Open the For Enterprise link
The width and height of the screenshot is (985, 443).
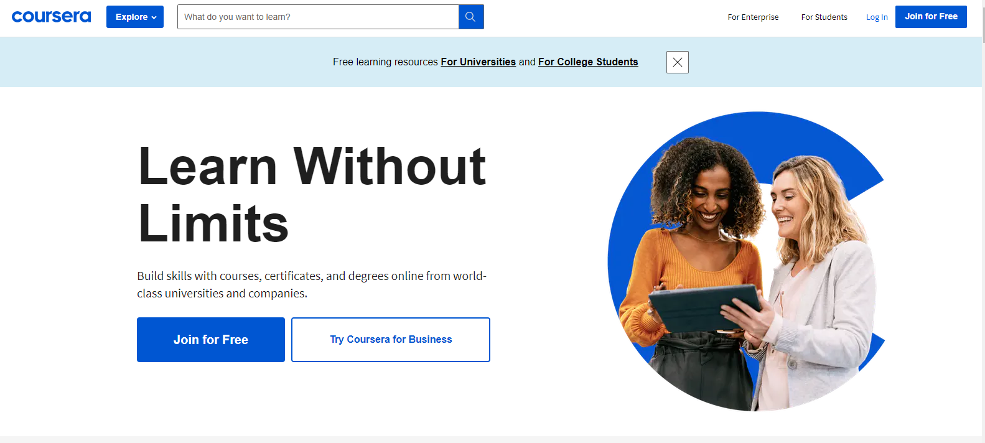coord(753,17)
